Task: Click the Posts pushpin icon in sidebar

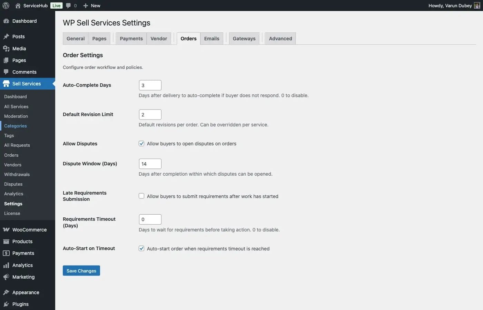Action: 7,36
